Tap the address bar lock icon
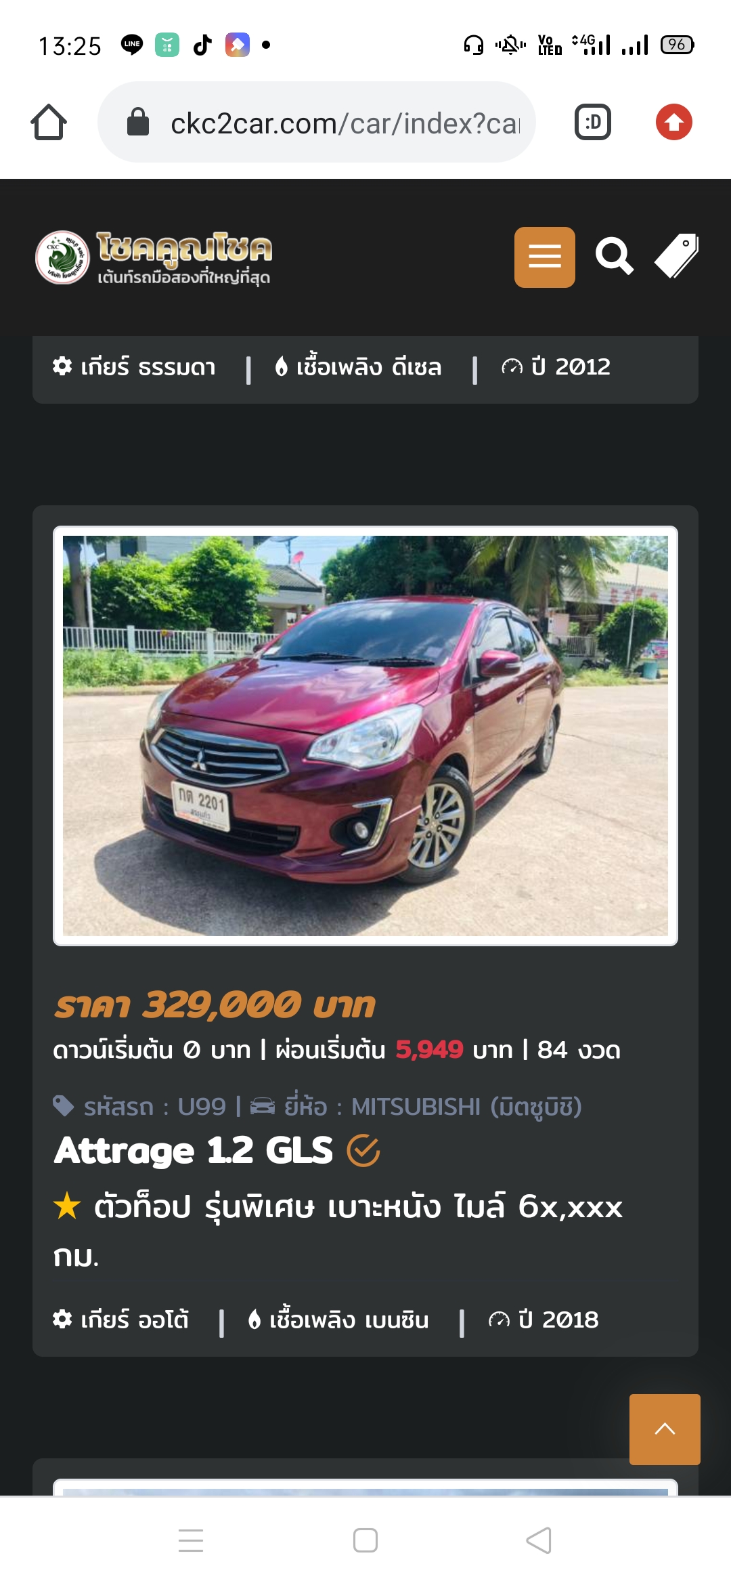Viewport: 731px width, 1585px height. (138, 123)
